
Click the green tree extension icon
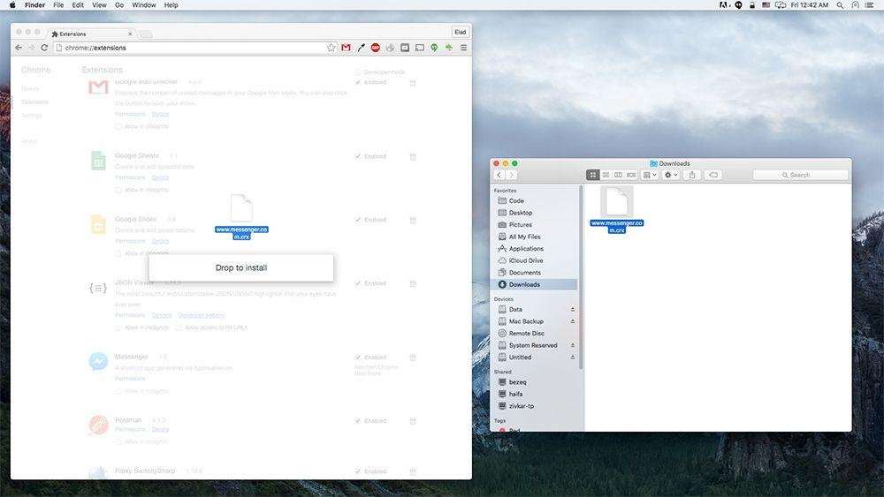[x=449, y=48]
